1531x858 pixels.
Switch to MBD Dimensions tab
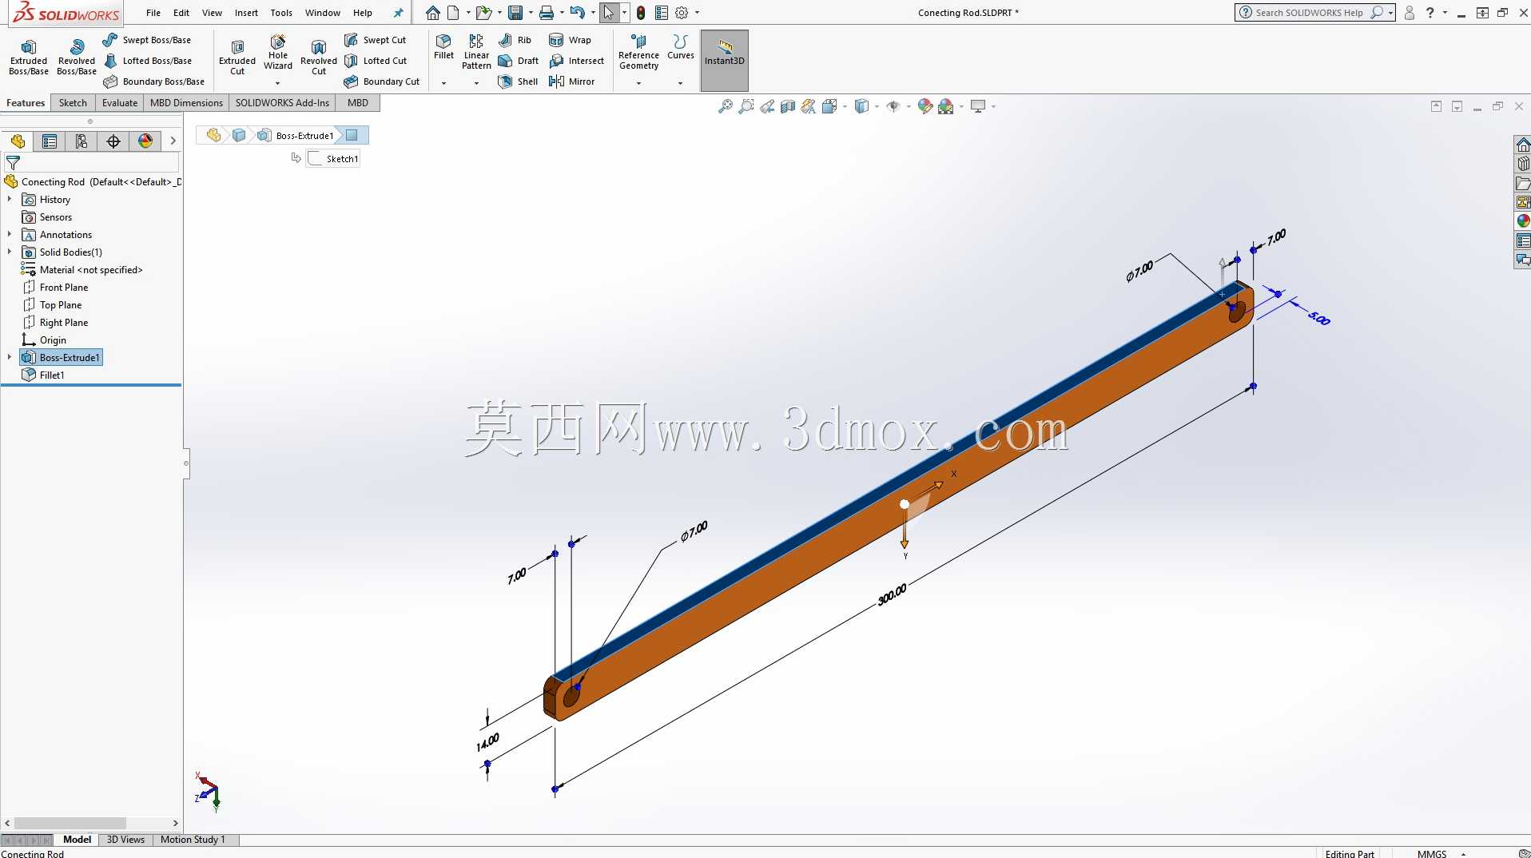(186, 103)
